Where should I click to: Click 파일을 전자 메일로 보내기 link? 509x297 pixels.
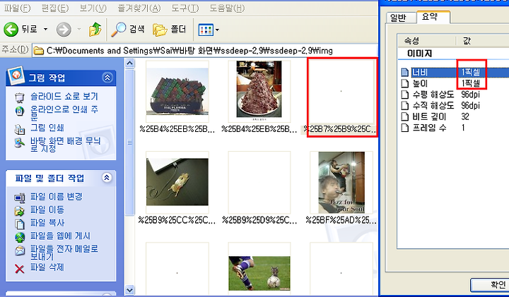pyautogui.click(x=64, y=253)
